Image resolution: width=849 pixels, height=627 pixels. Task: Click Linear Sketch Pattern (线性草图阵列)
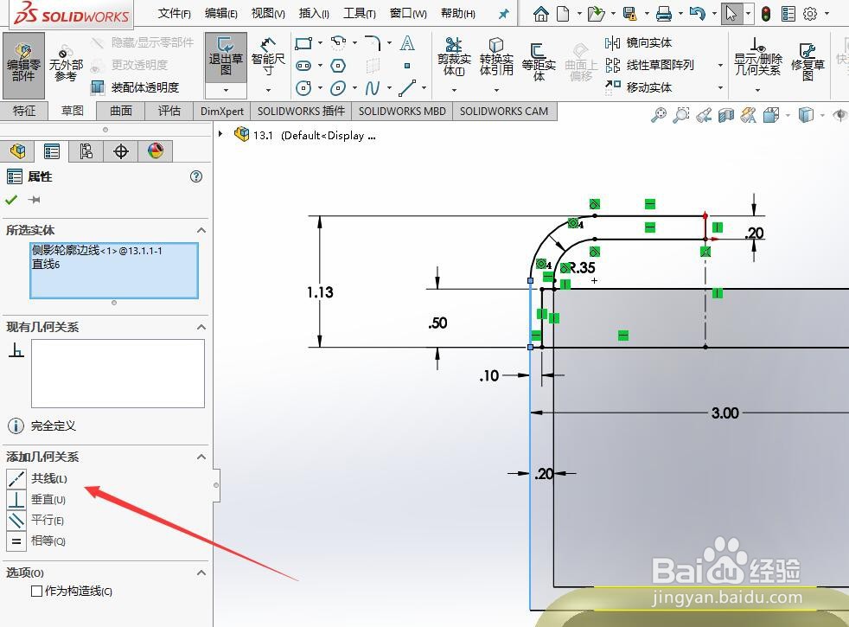649,65
